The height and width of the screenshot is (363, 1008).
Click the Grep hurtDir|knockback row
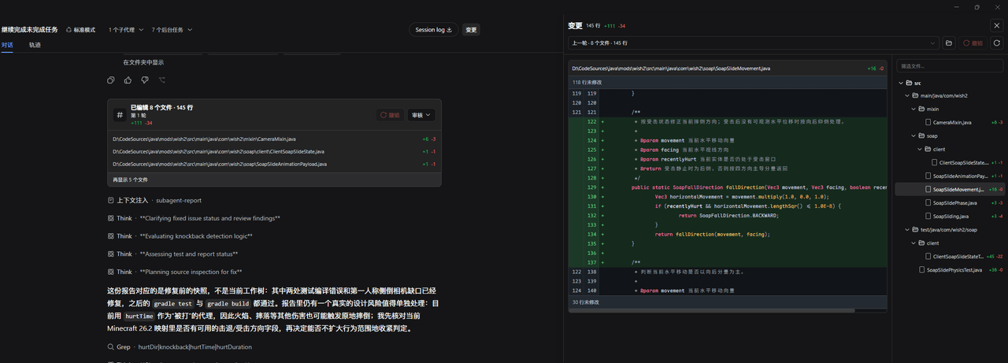click(x=179, y=346)
